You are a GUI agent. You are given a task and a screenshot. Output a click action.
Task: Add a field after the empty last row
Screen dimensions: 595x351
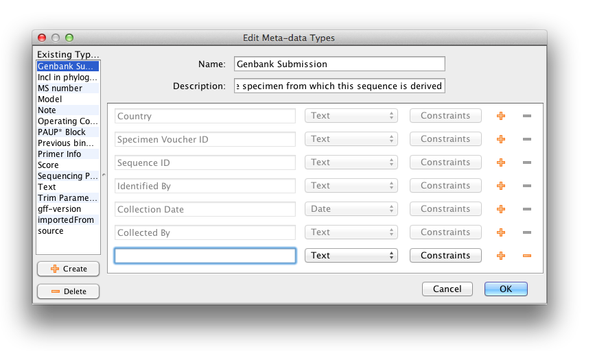pos(501,256)
